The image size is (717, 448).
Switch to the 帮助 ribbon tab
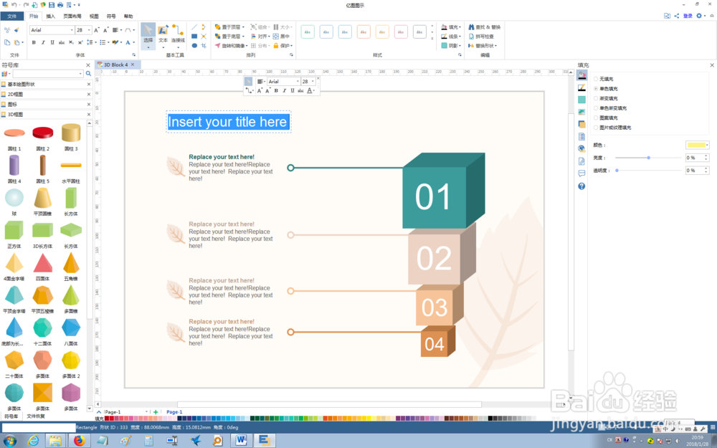(x=128, y=16)
